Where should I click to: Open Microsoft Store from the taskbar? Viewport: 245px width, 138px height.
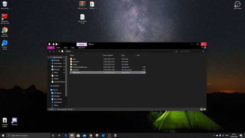click(x=78, y=135)
